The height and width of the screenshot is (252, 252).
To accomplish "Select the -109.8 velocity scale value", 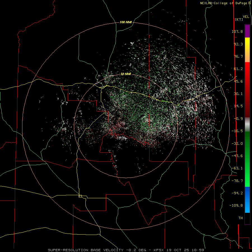I will pos(236,206).
